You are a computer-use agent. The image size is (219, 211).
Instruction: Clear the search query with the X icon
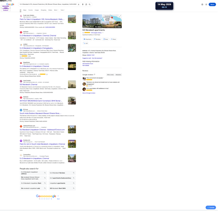[78, 4]
